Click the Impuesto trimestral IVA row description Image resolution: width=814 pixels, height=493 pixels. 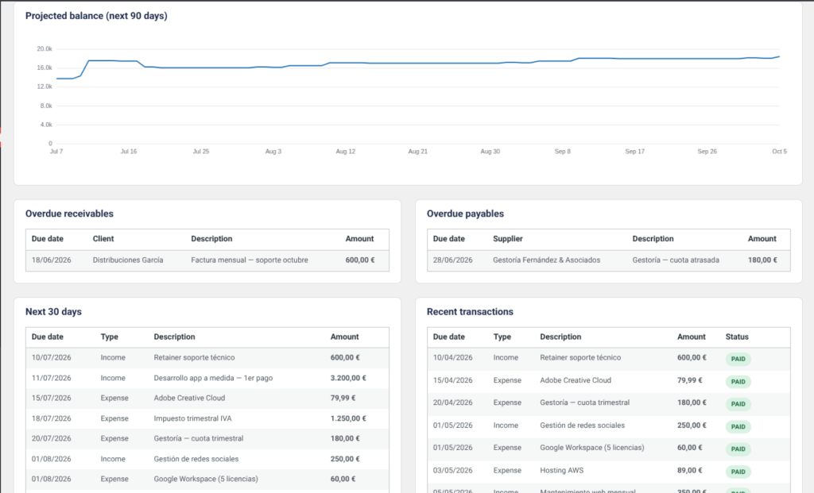(x=192, y=418)
